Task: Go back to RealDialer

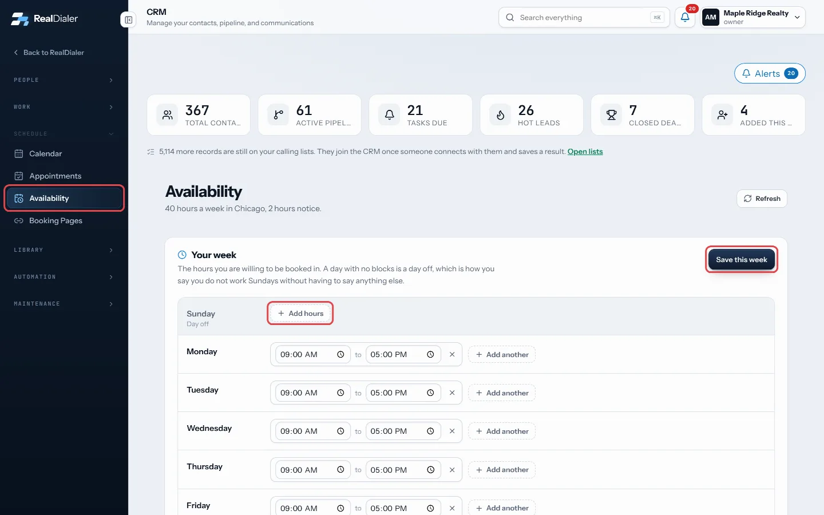Action: click(49, 53)
